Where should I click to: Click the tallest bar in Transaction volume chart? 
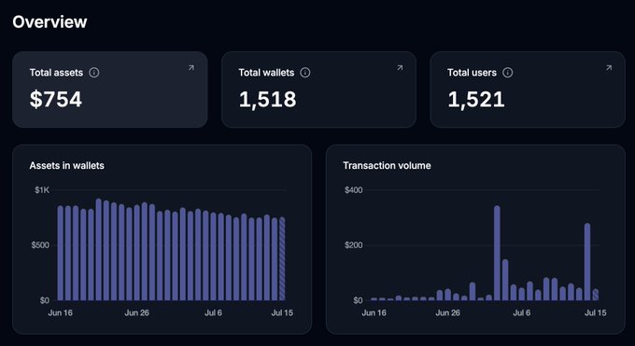pos(497,254)
